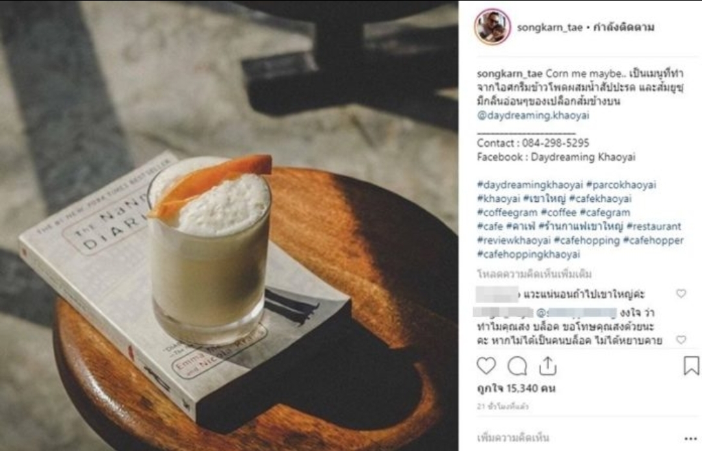Open the #daydreamingkhaoyai hashtag

tap(530, 184)
